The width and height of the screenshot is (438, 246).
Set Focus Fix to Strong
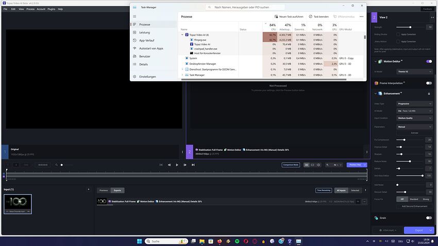[426, 199]
